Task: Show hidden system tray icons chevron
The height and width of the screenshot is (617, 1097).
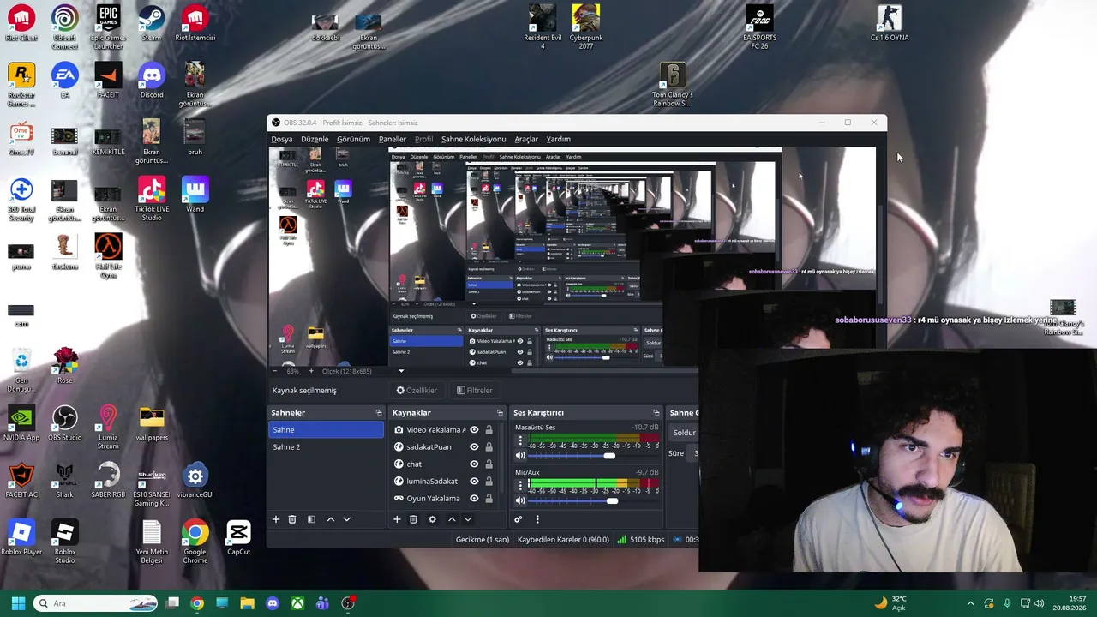Action: [x=970, y=603]
